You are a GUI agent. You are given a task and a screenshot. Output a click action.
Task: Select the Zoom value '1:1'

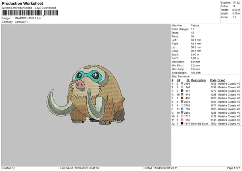pyautogui.click(x=234, y=17)
